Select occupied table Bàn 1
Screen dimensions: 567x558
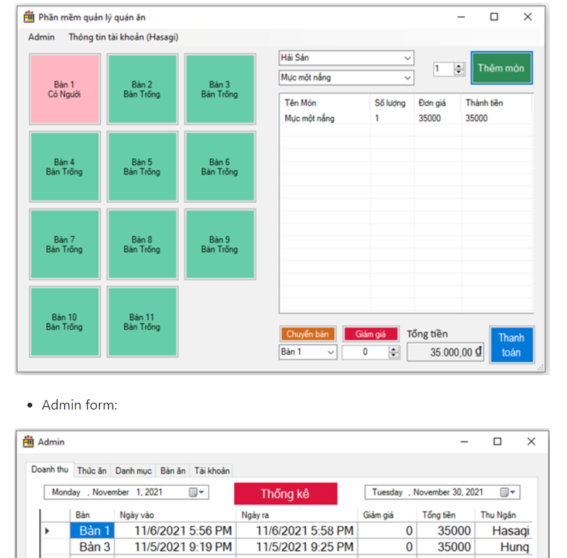coord(65,89)
